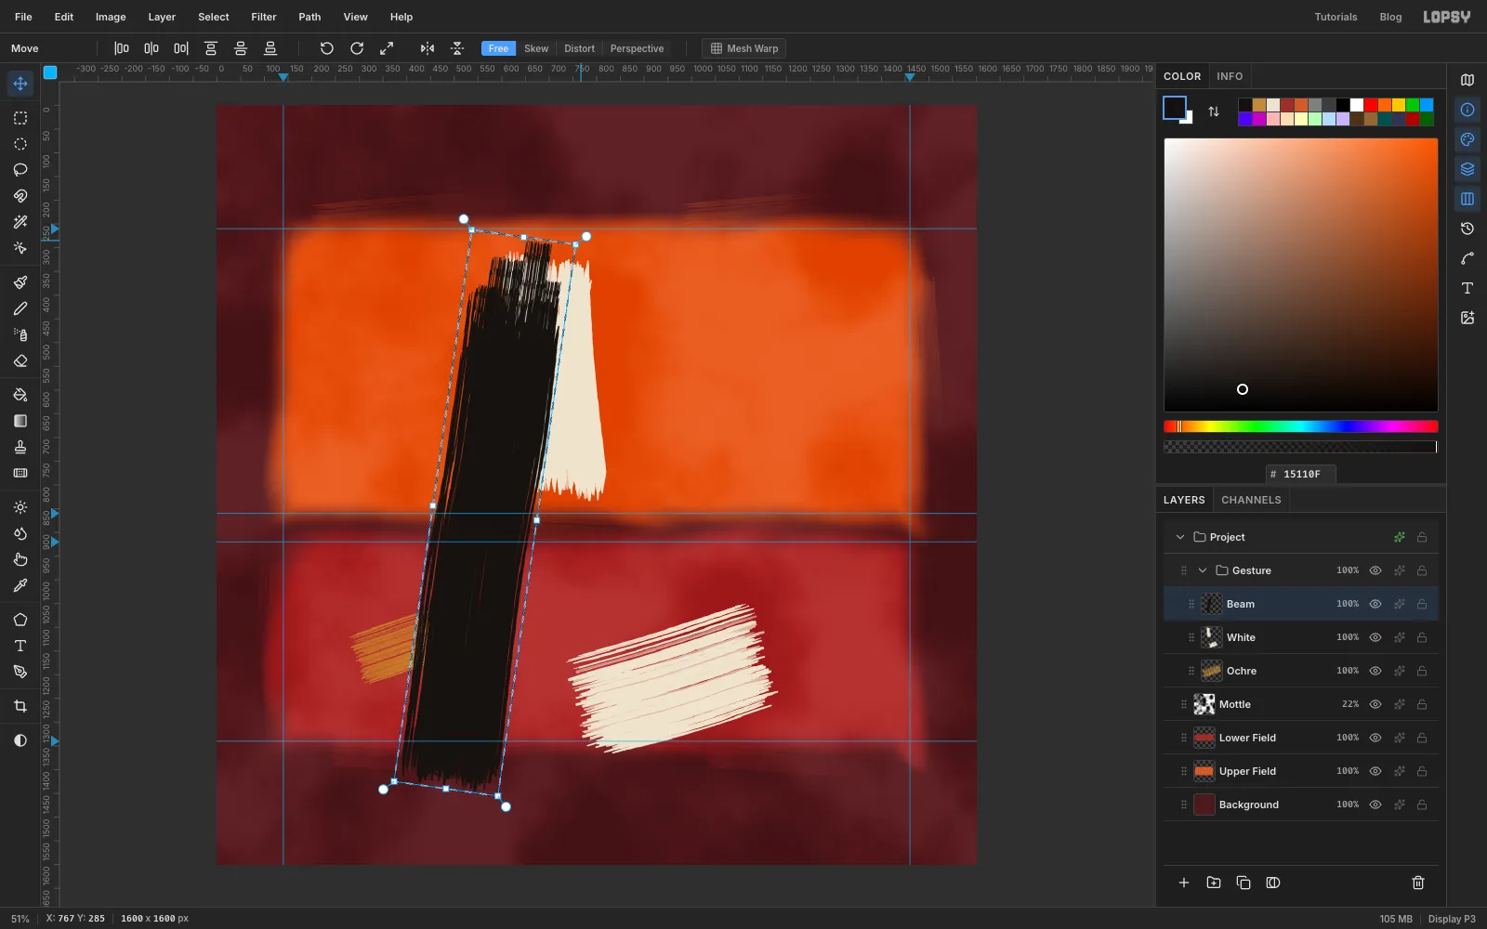Select the Crop tool
1487x929 pixels.
pos(20,706)
